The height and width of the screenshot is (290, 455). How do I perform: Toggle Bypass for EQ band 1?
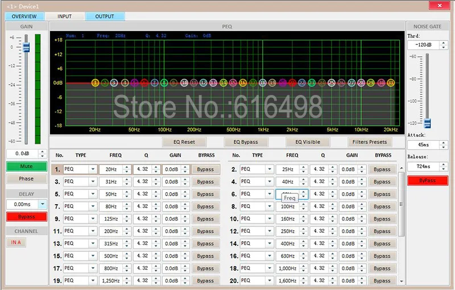pyautogui.click(x=205, y=169)
